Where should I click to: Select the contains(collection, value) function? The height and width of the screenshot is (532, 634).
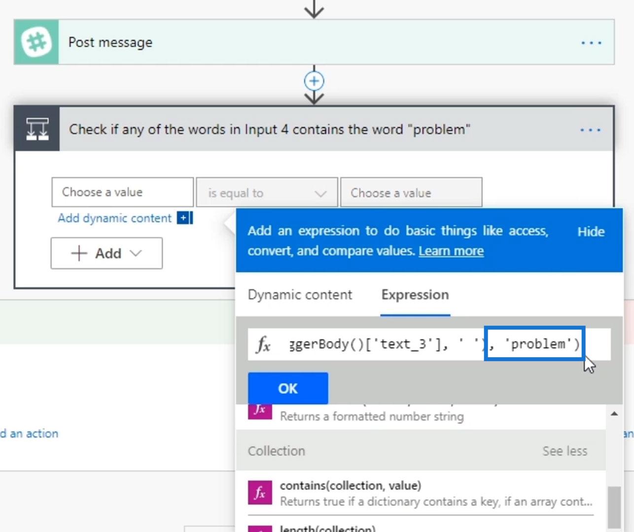(421, 493)
